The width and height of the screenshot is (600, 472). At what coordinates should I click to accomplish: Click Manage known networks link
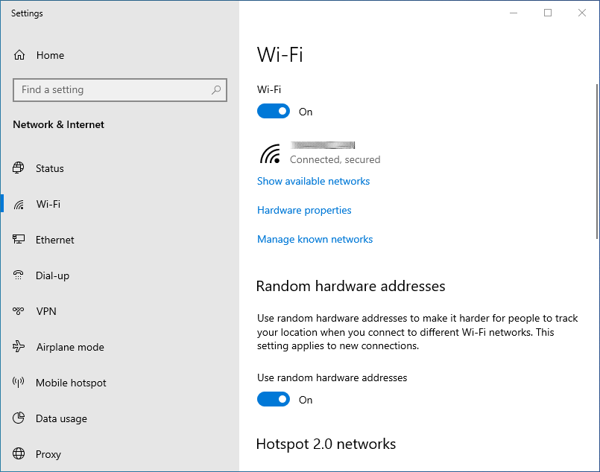[315, 239]
